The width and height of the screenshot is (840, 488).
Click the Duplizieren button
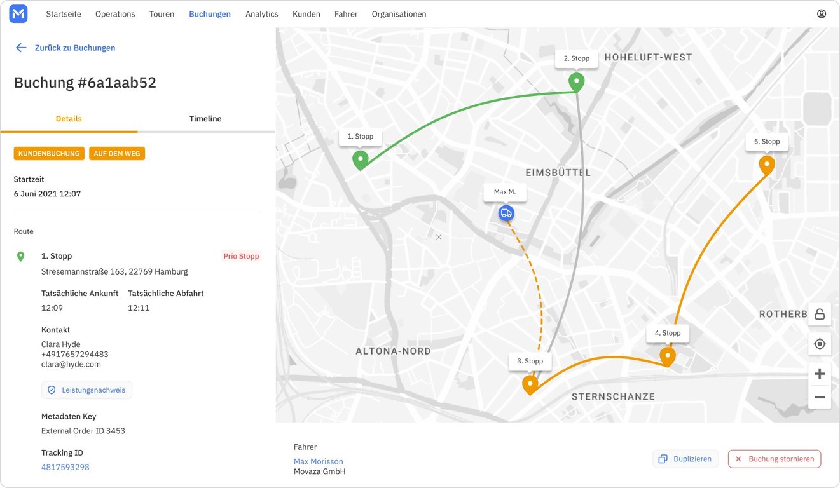tap(685, 459)
